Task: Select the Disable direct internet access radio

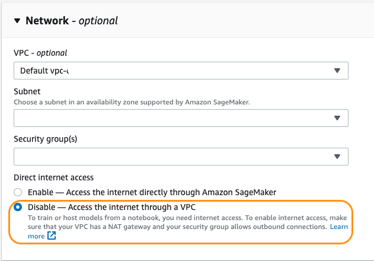Action: (x=18, y=207)
